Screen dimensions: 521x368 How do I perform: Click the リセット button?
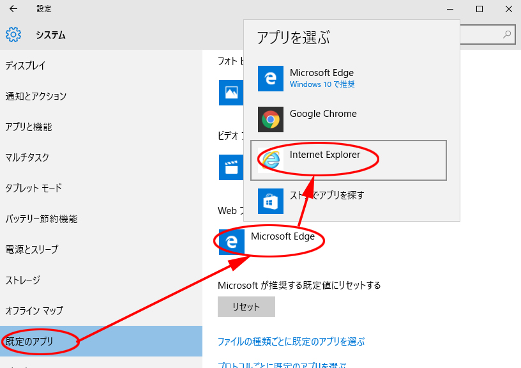tap(246, 307)
